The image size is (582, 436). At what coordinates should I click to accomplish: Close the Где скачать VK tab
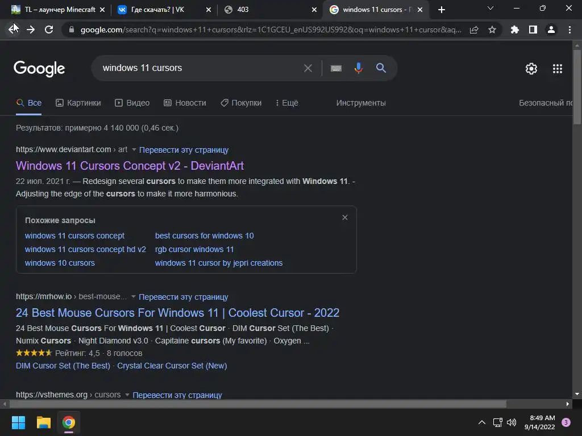[x=209, y=10]
